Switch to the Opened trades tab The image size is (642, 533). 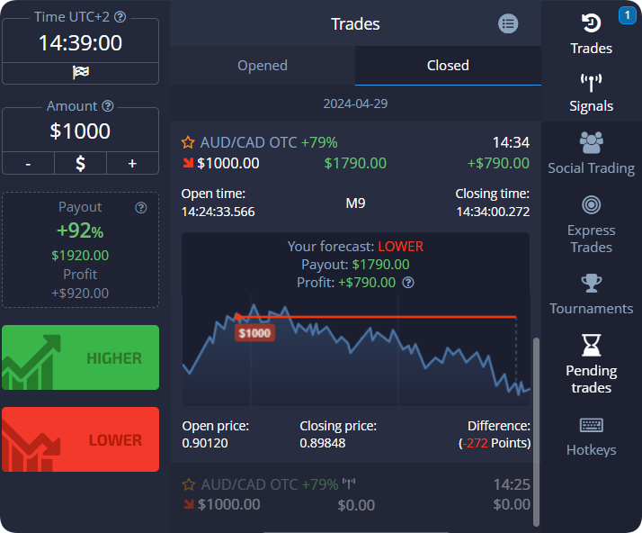pos(263,66)
